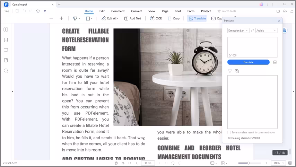This screenshot has width=296, height=167.
Task: Click the trash clear icon beside Translate
Action: coord(275,62)
